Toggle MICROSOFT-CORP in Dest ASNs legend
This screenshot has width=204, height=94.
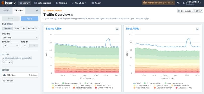(163, 88)
